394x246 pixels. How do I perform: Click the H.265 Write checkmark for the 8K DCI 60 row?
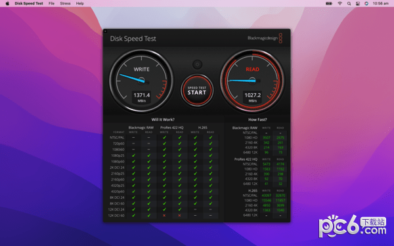coord(195,203)
